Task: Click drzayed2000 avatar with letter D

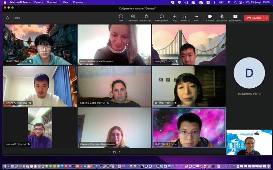Action: [x=249, y=73]
